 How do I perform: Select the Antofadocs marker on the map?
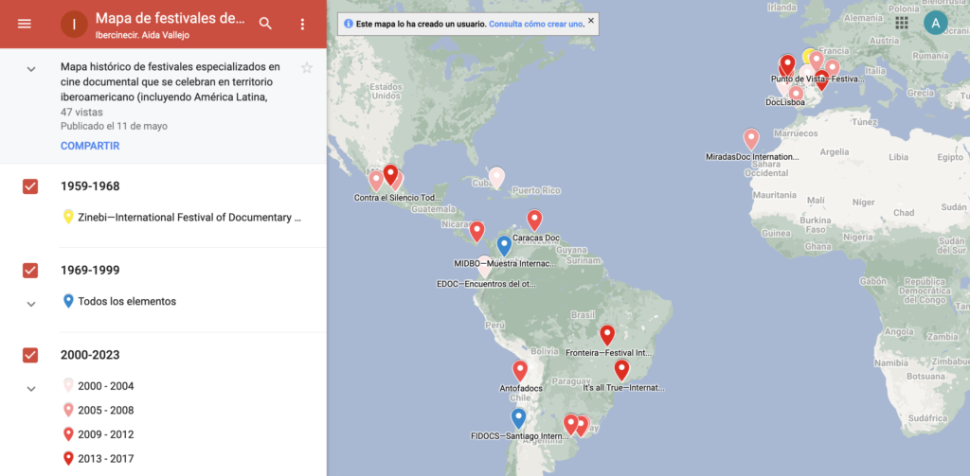(x=519, y=370)
